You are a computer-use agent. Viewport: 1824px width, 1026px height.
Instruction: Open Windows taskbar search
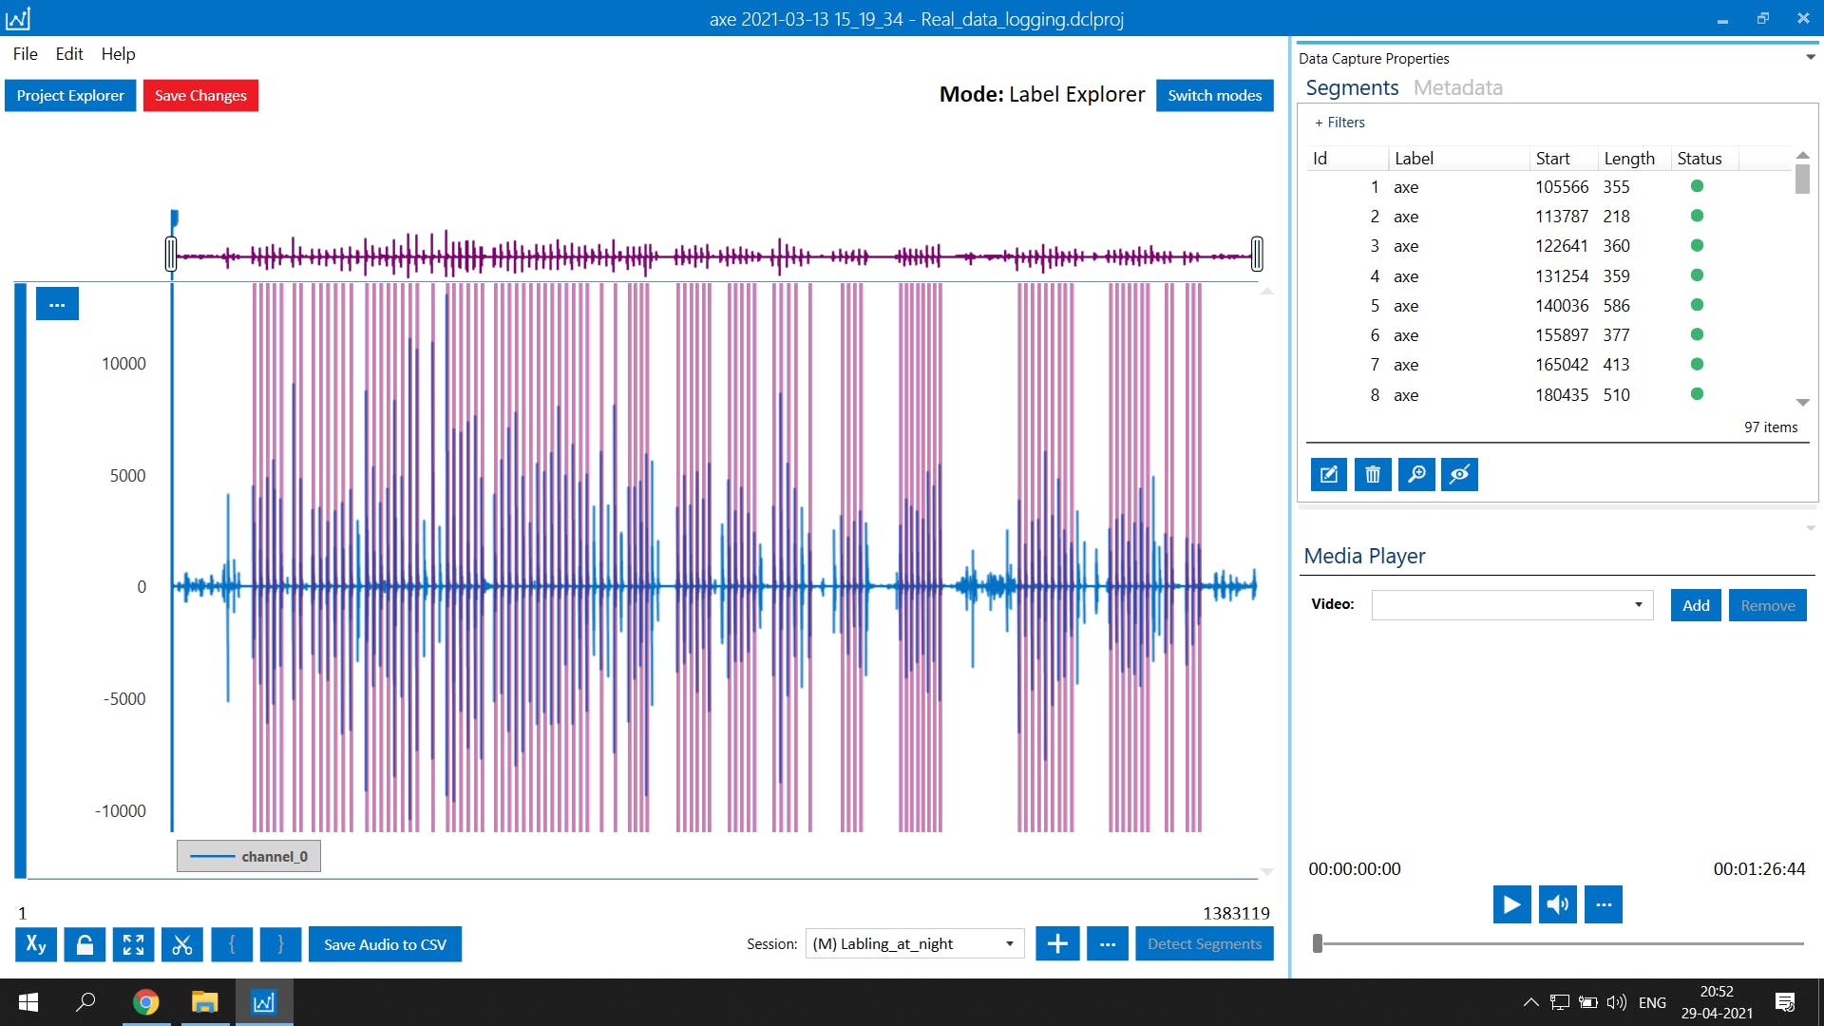click(85, 1002)
